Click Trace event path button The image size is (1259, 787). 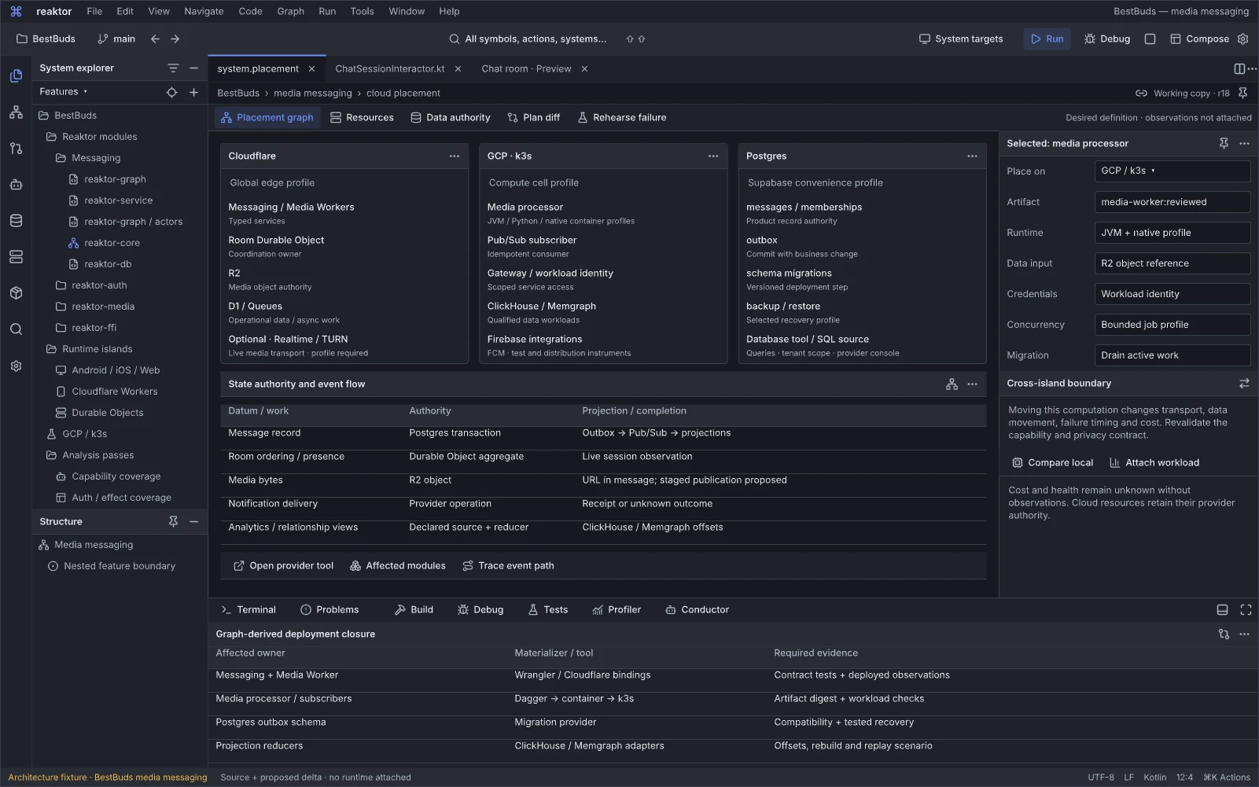[508, 566]
